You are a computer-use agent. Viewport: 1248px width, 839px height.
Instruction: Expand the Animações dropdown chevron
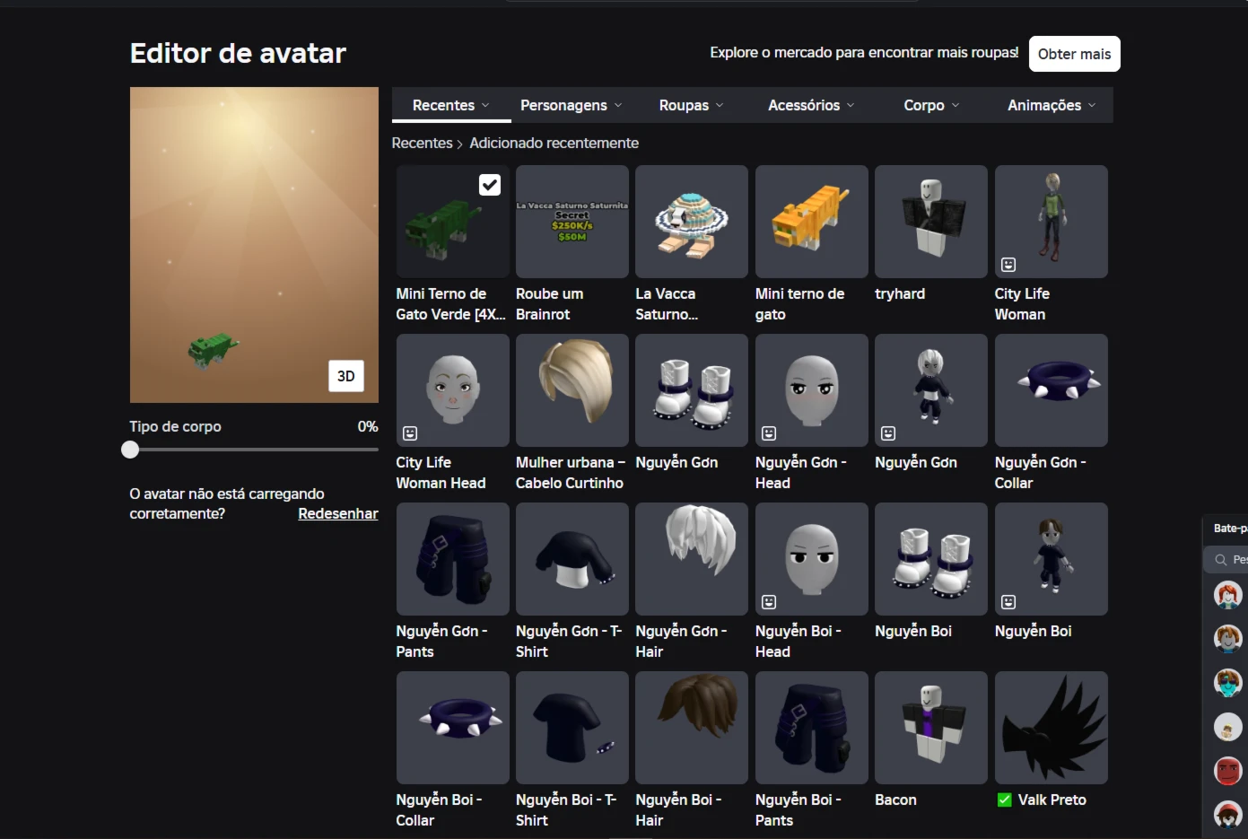(x=1092, y=105)
